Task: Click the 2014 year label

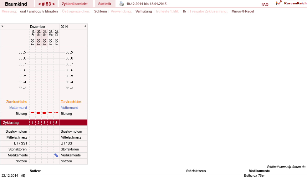Action: coord(64,27)
